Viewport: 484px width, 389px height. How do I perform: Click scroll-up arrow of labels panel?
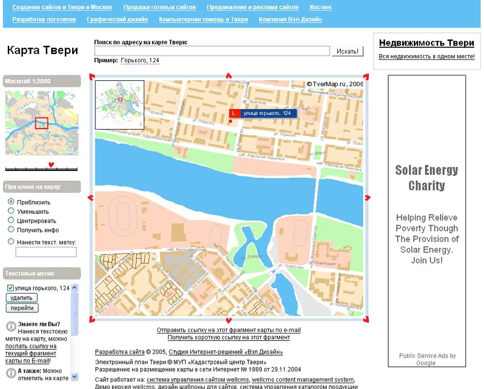[x=75, y=288]
